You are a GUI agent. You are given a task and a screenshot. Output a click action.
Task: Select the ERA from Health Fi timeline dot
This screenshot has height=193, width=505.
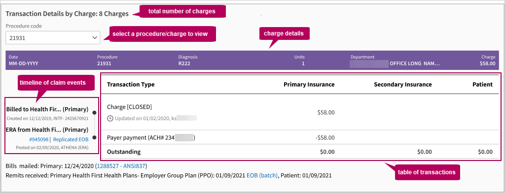pos(94,137)
